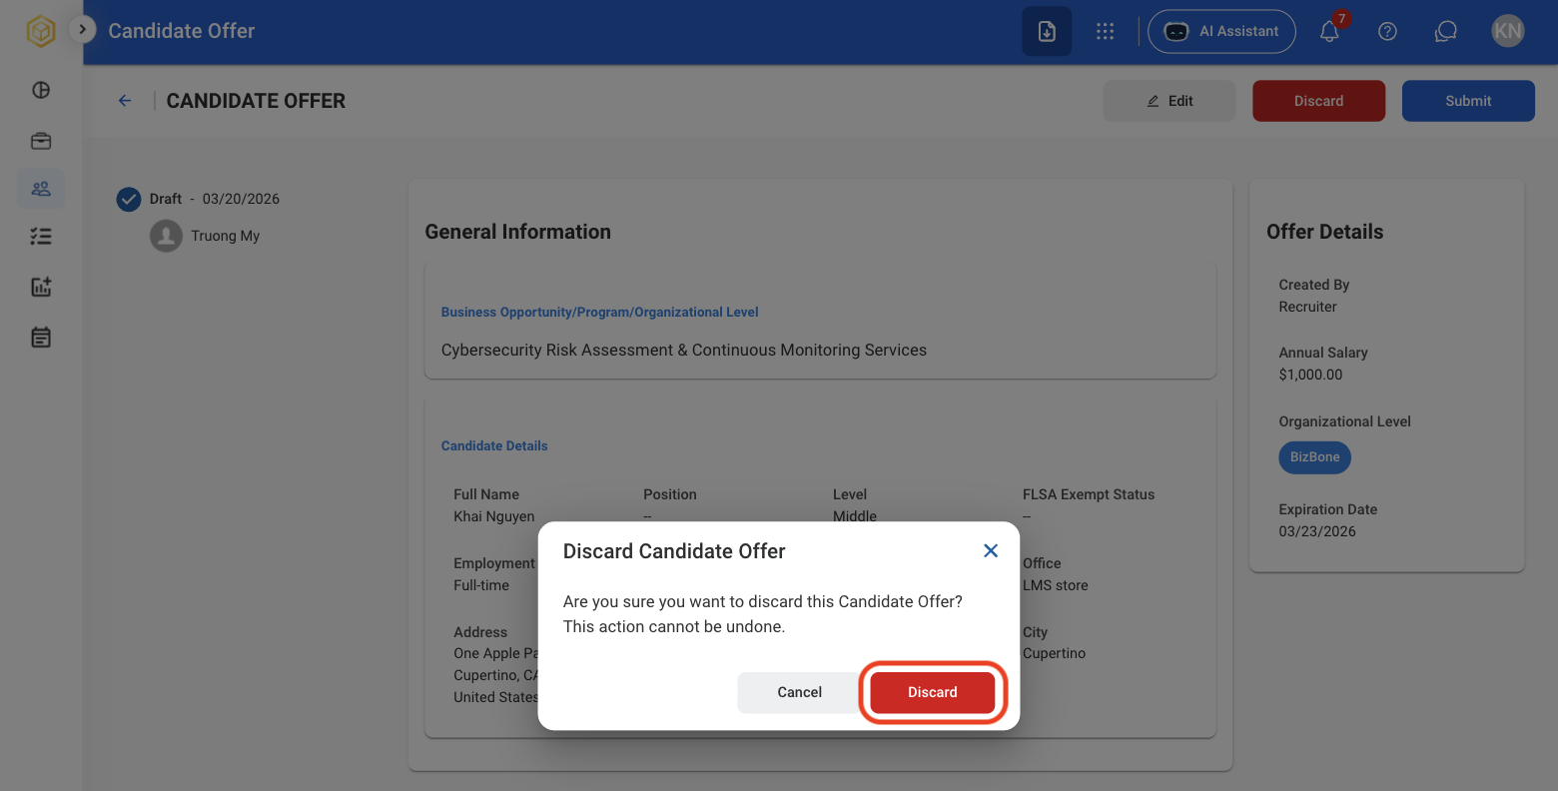Open the AI Assistant button
The height and width of the screenshot is (791, 1558).
(1221, 31)
